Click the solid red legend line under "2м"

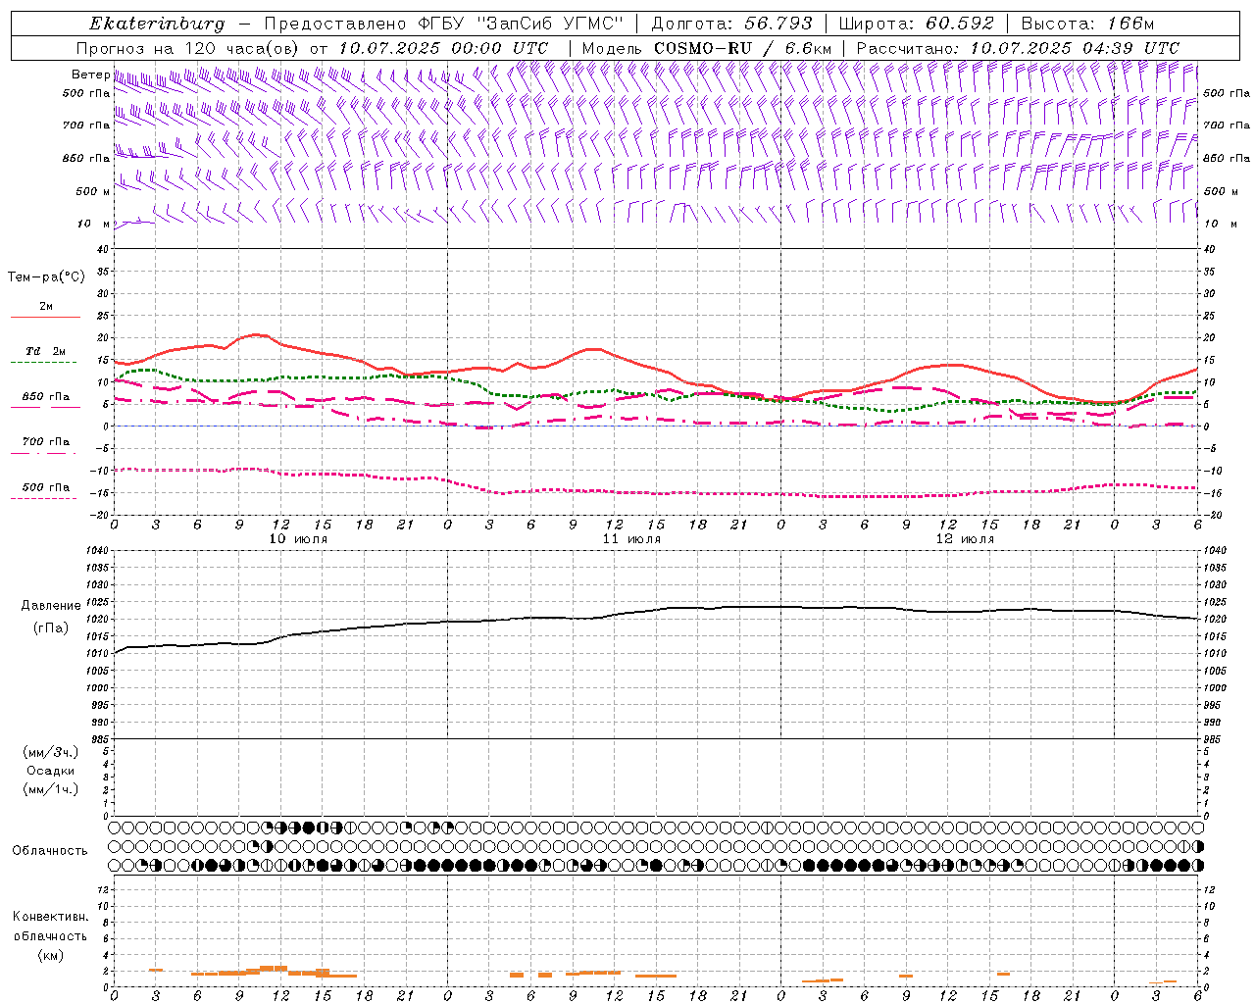[45, 317]
